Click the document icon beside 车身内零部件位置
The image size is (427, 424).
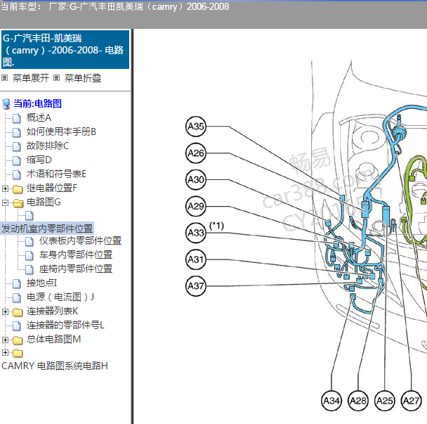pos(29,255)
